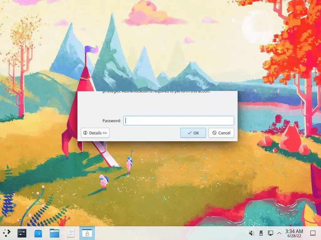Open the text document taskbar icon
The height and width of the screenshot is (240, 321).
click(x=71, y=233)
